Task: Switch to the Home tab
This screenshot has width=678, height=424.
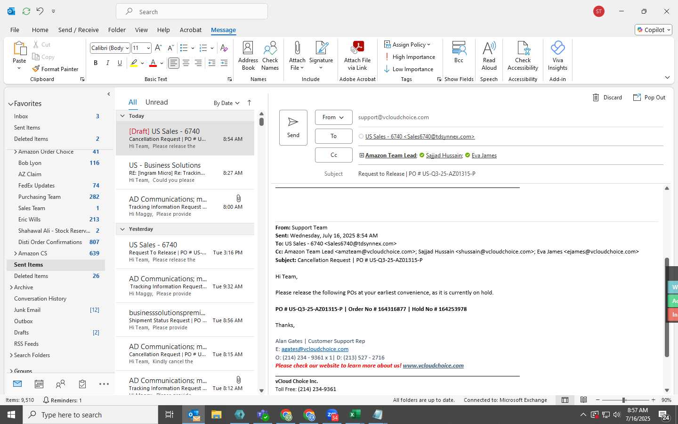Action: point(40,30)
